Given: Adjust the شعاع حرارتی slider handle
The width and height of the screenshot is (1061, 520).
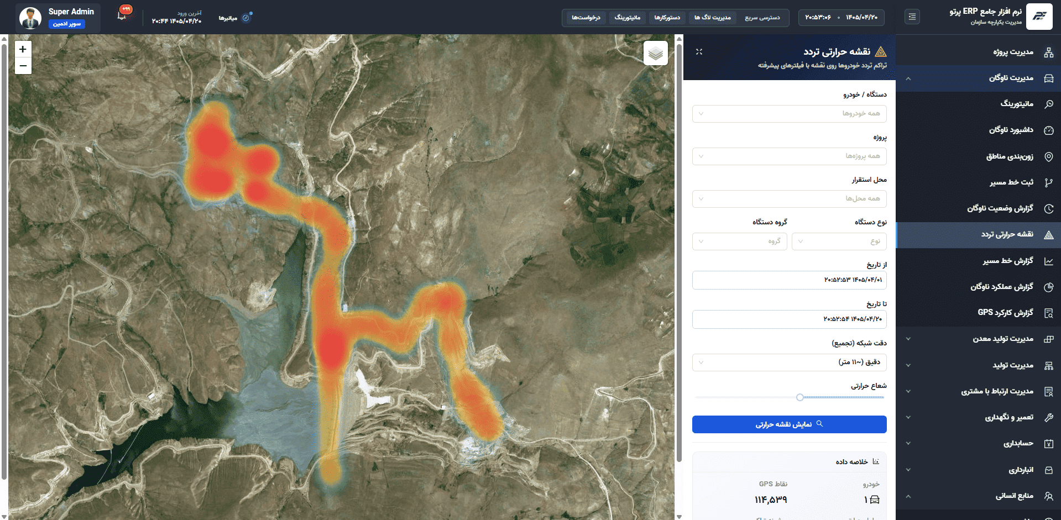Looking at the screenshot, I should 800,397.
